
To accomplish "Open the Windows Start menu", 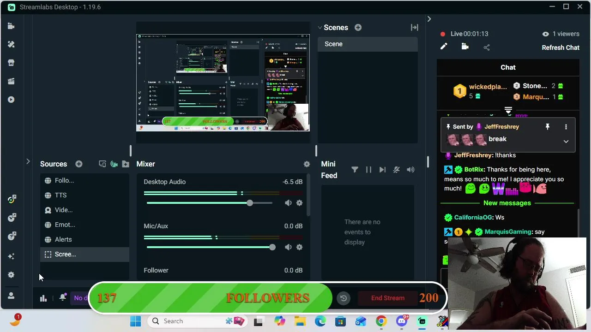I will (x=135, y=321).
